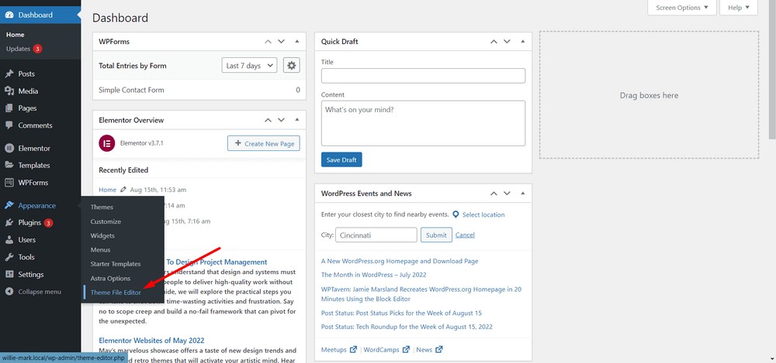Viewport: 776px width, 363px height.
Task: Move WordPress Events and News widget down
Action: (x=507, y=193)
